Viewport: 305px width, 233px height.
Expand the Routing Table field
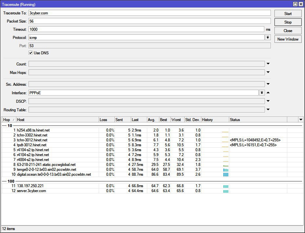268,110
